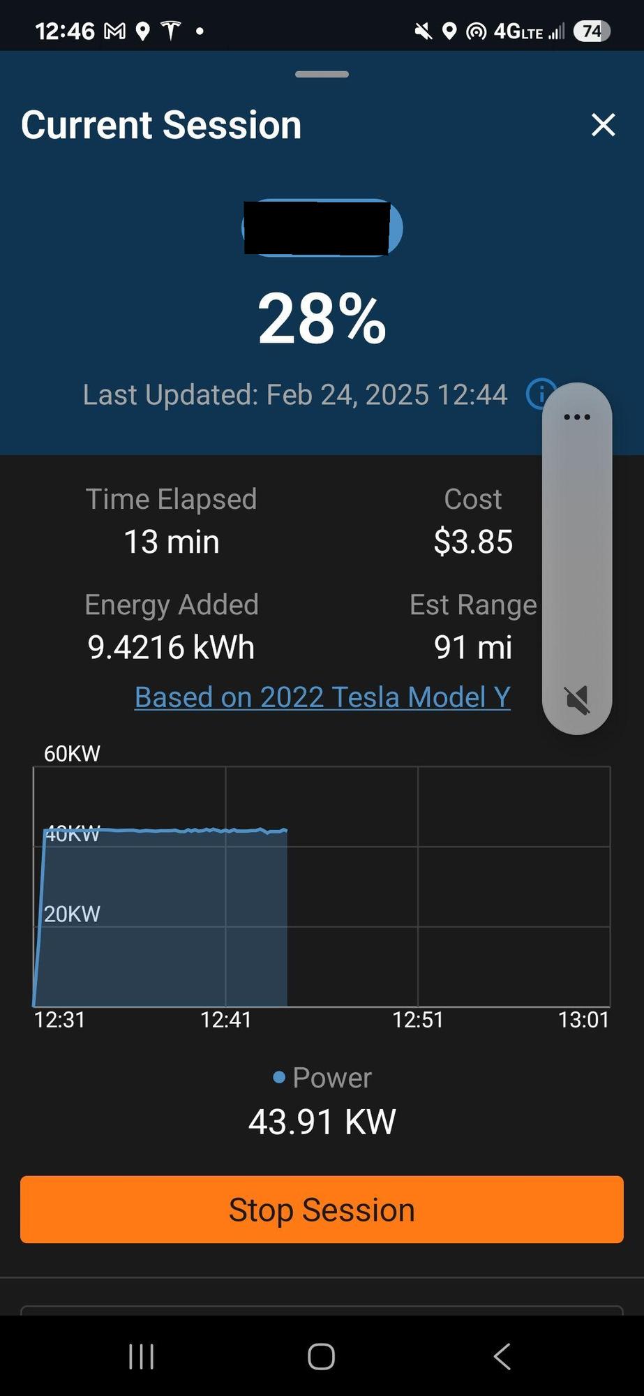Close the Current Session panel
The image size is (644, 1396).
coord(603,125)
